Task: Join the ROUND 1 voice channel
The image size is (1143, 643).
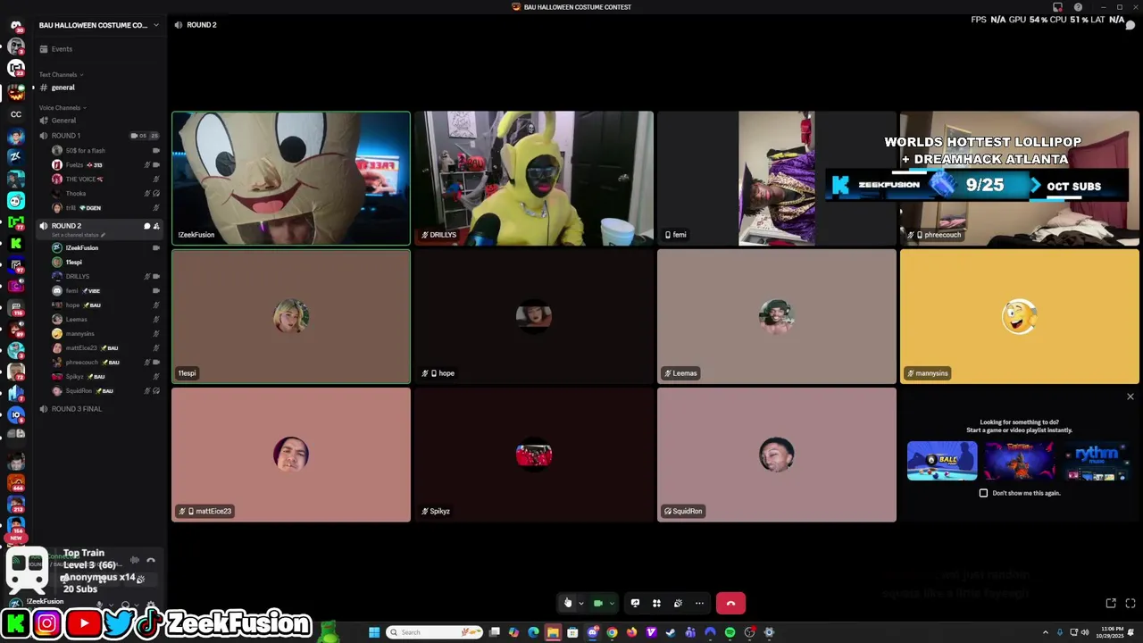Action: click(98, 136)
